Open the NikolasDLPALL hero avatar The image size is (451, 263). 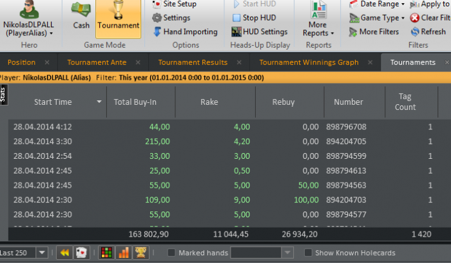(x=29, y=10)
